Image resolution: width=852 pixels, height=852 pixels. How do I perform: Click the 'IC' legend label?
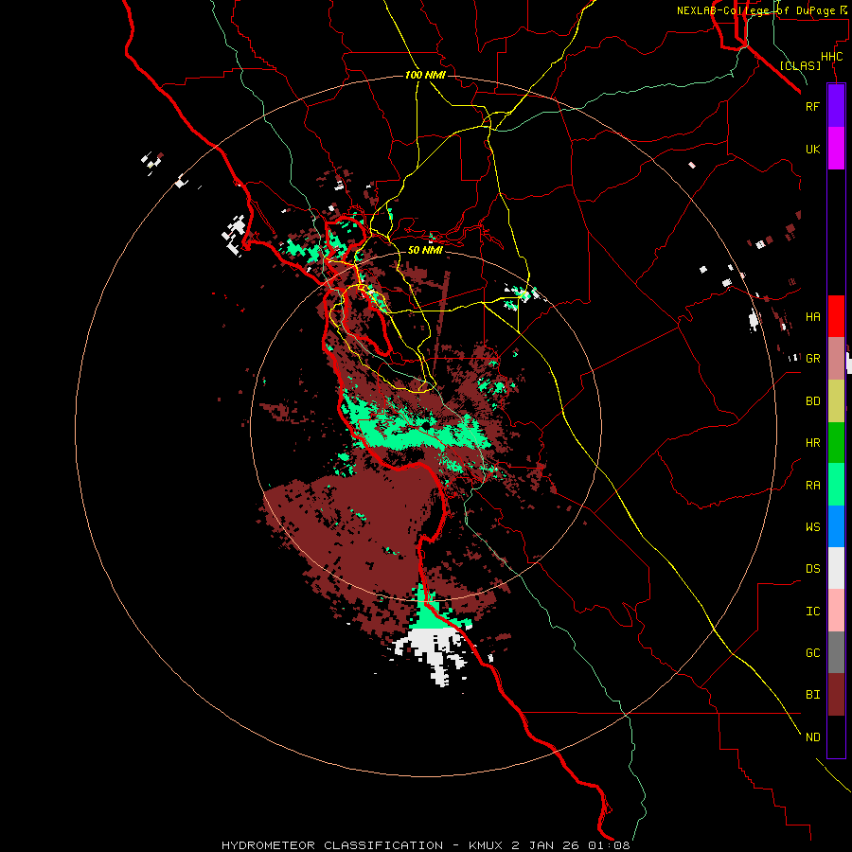click(812, 612)
